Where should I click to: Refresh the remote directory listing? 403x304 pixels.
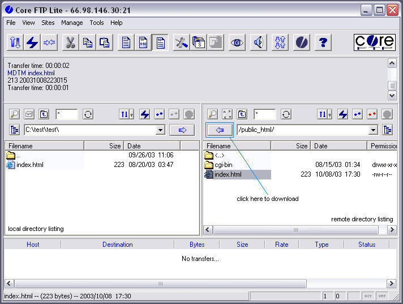(x=286, y=114)
